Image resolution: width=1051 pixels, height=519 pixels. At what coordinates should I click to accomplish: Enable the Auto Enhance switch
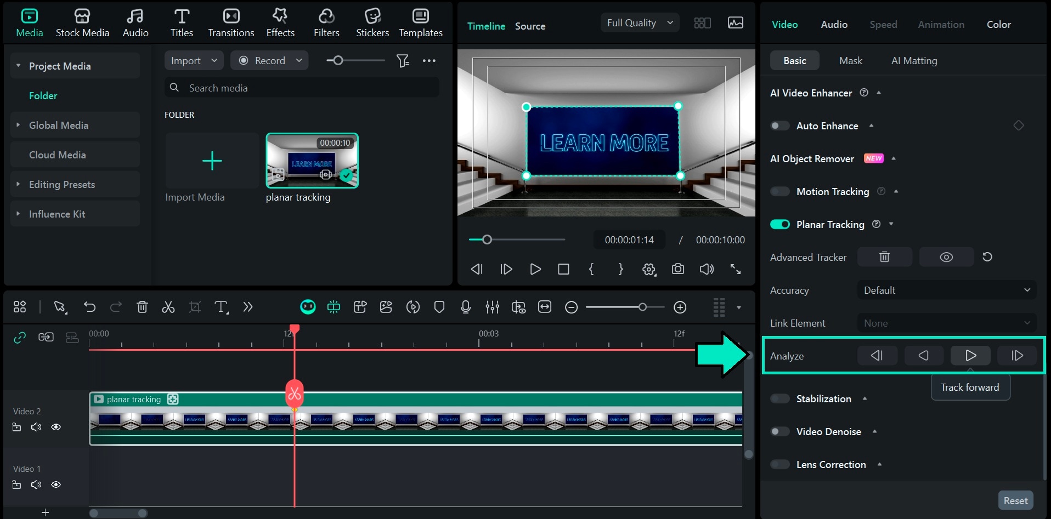pos(779,126)
